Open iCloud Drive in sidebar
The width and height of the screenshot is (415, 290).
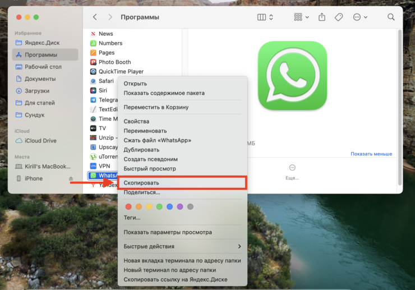point(45,141)
